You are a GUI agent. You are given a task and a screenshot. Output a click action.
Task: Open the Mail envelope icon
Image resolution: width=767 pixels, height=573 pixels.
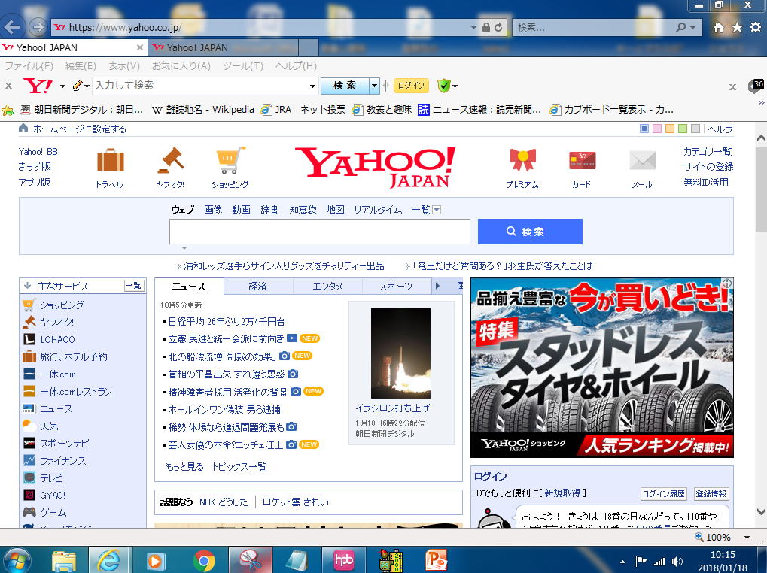(642, 160)
